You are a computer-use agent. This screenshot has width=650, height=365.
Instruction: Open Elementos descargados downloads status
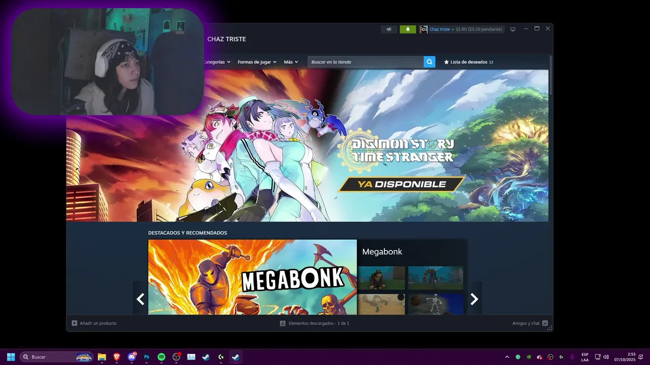[x=314, y=323]
